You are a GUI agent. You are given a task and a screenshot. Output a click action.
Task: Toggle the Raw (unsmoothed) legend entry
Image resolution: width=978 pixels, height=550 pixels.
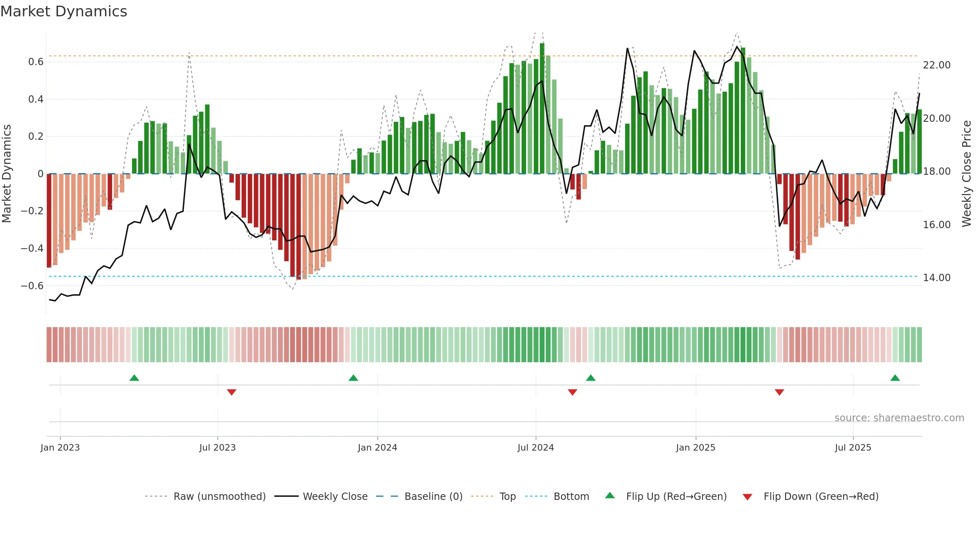tap(205, 496)
